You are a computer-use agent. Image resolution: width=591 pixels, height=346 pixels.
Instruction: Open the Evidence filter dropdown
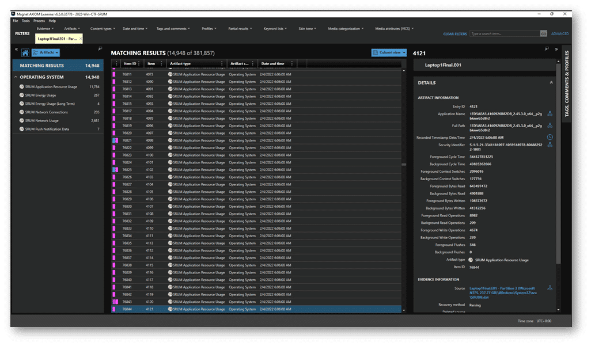(x=45, y=29)
